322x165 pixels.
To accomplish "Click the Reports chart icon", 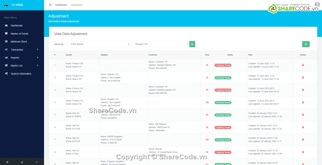I will (6, 57).
